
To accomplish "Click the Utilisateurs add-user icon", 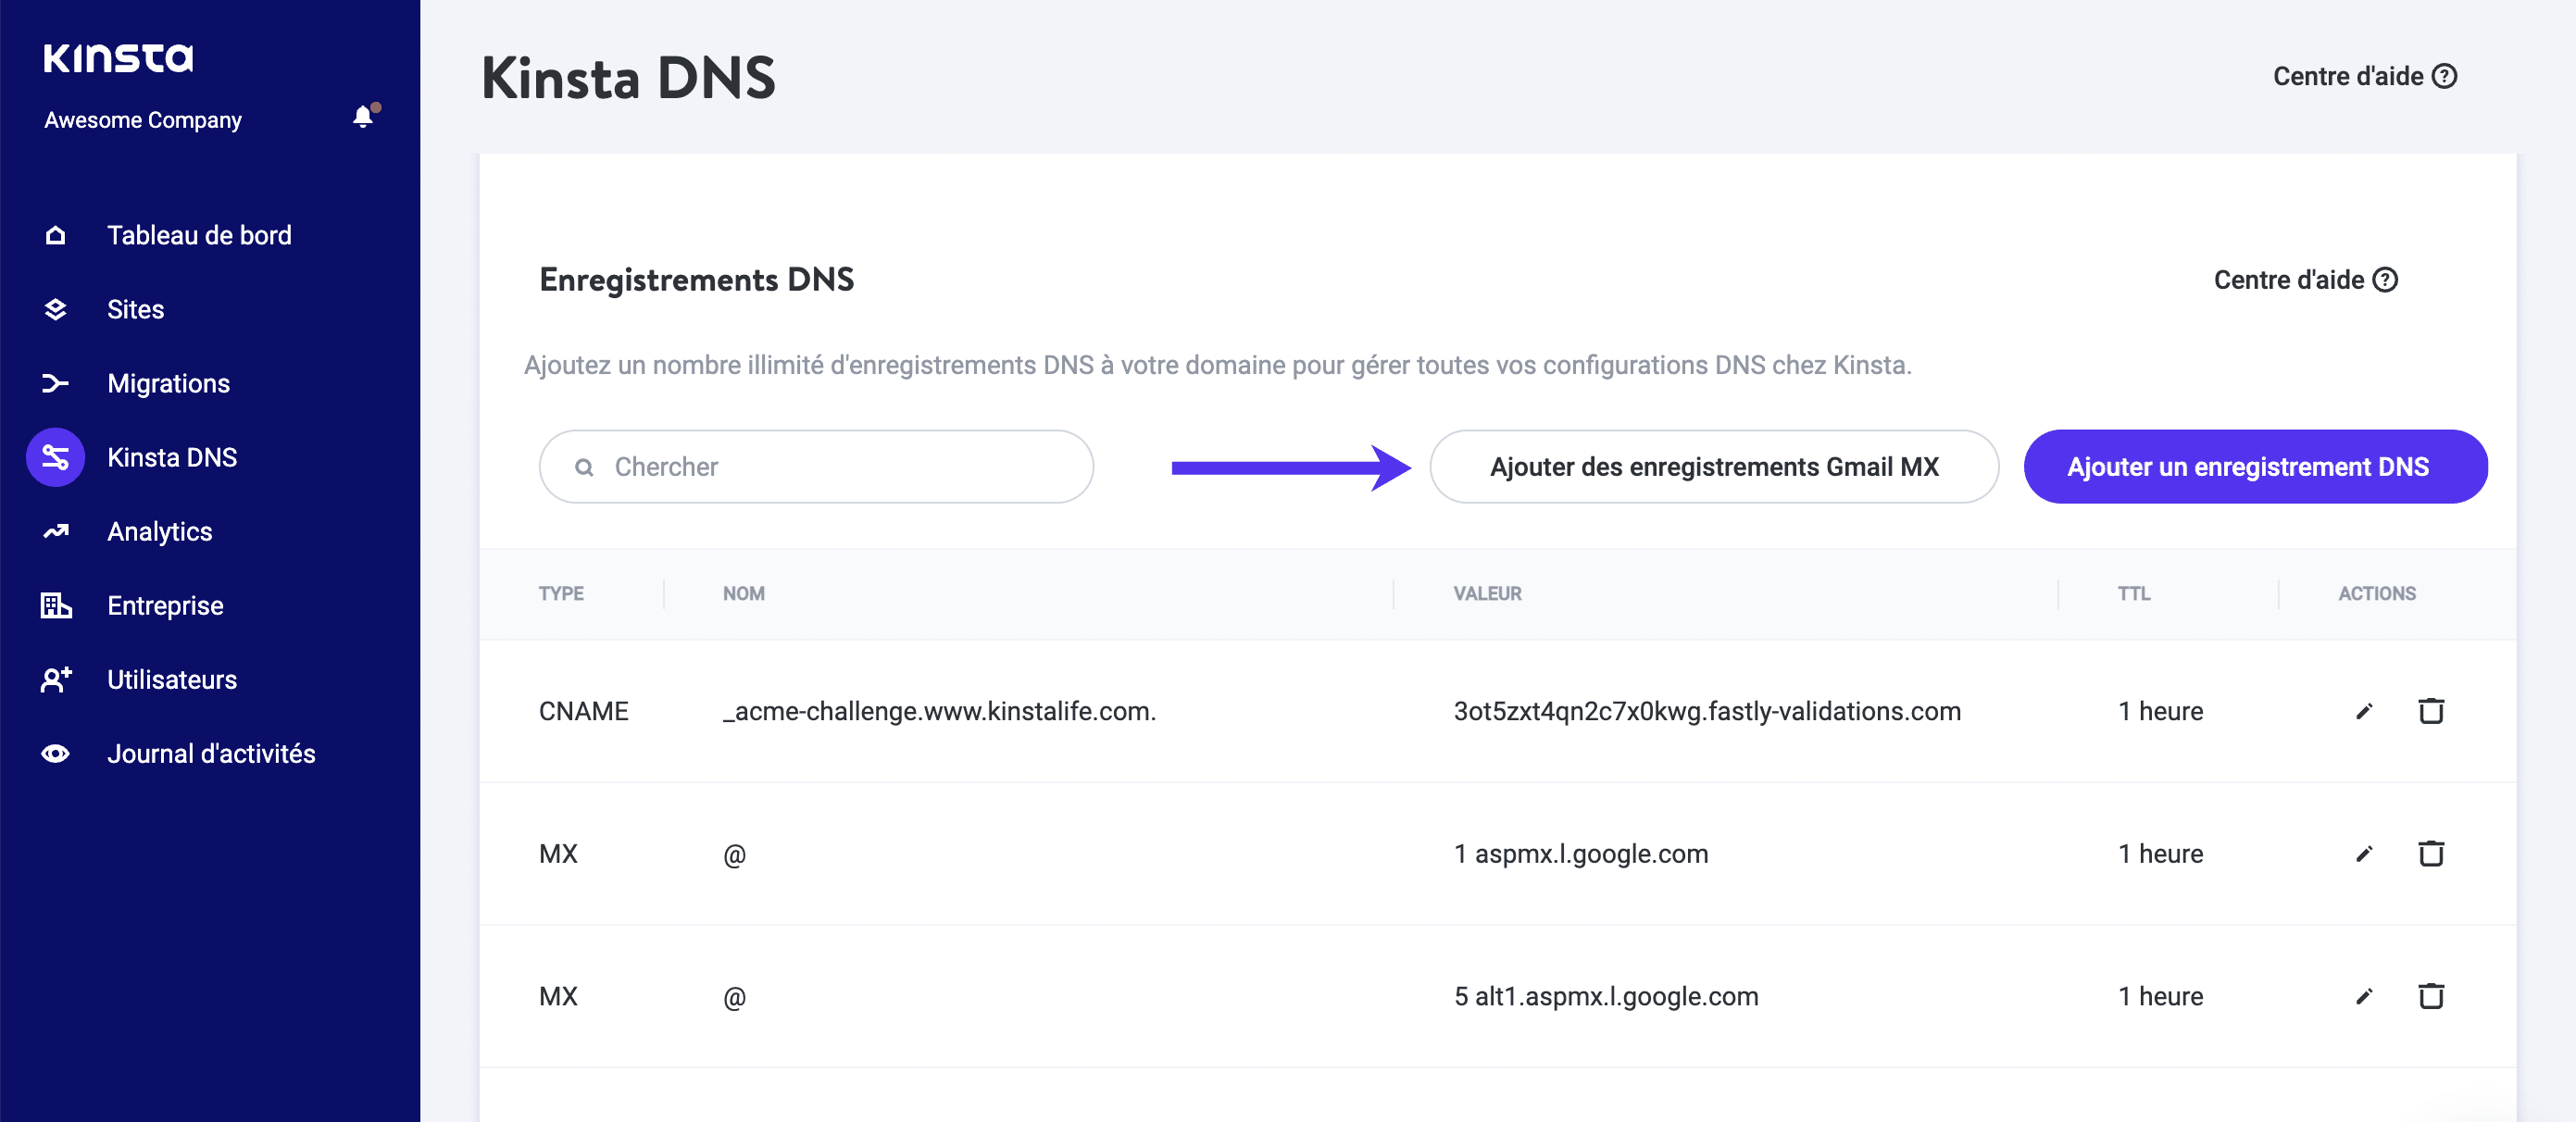I will click(56, 679).
